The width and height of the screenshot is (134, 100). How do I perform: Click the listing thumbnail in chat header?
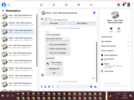[x=43, y=13]
